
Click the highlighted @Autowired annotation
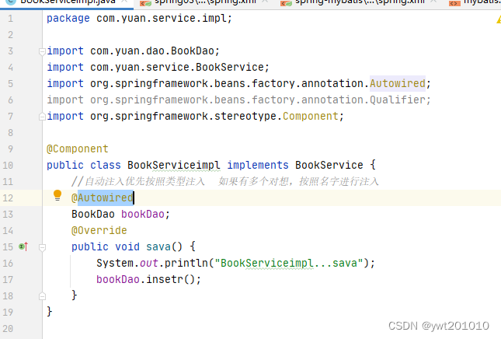click(x=103, y=197)
